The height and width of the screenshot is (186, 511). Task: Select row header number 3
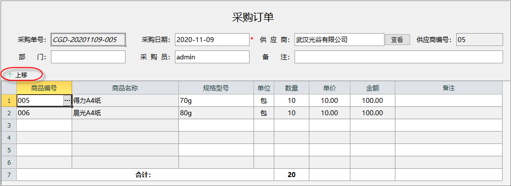(x=9, y=125)
